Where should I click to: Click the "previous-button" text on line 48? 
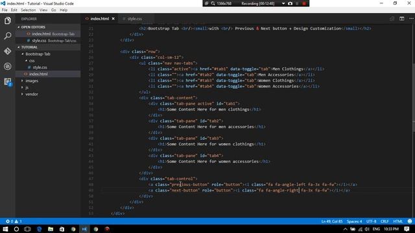189,184
